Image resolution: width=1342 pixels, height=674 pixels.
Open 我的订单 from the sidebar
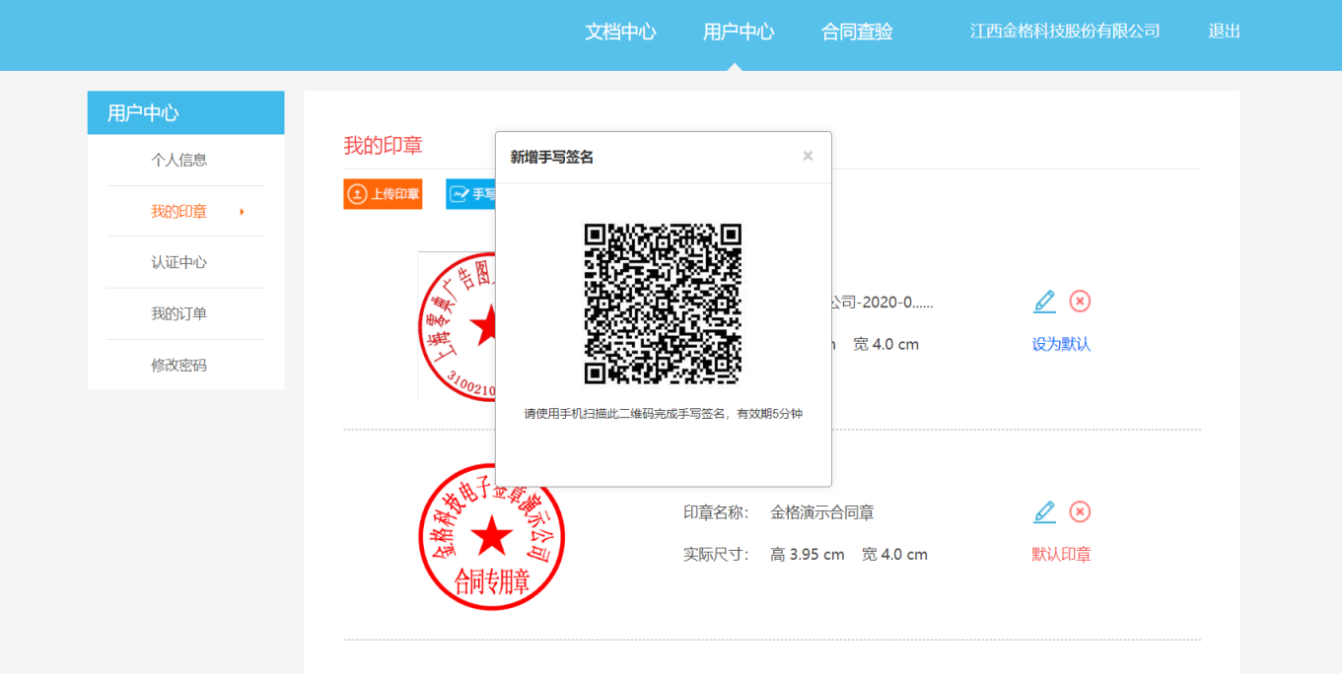tap(178, 313)
